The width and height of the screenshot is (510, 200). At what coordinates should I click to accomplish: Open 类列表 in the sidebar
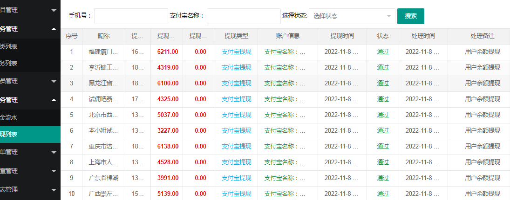click(9, 46)
